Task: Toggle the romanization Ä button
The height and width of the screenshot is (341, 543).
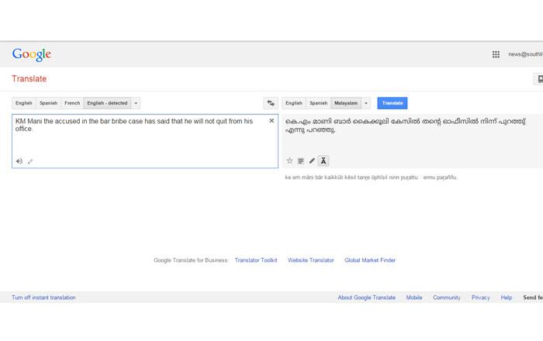Action: 323,161
